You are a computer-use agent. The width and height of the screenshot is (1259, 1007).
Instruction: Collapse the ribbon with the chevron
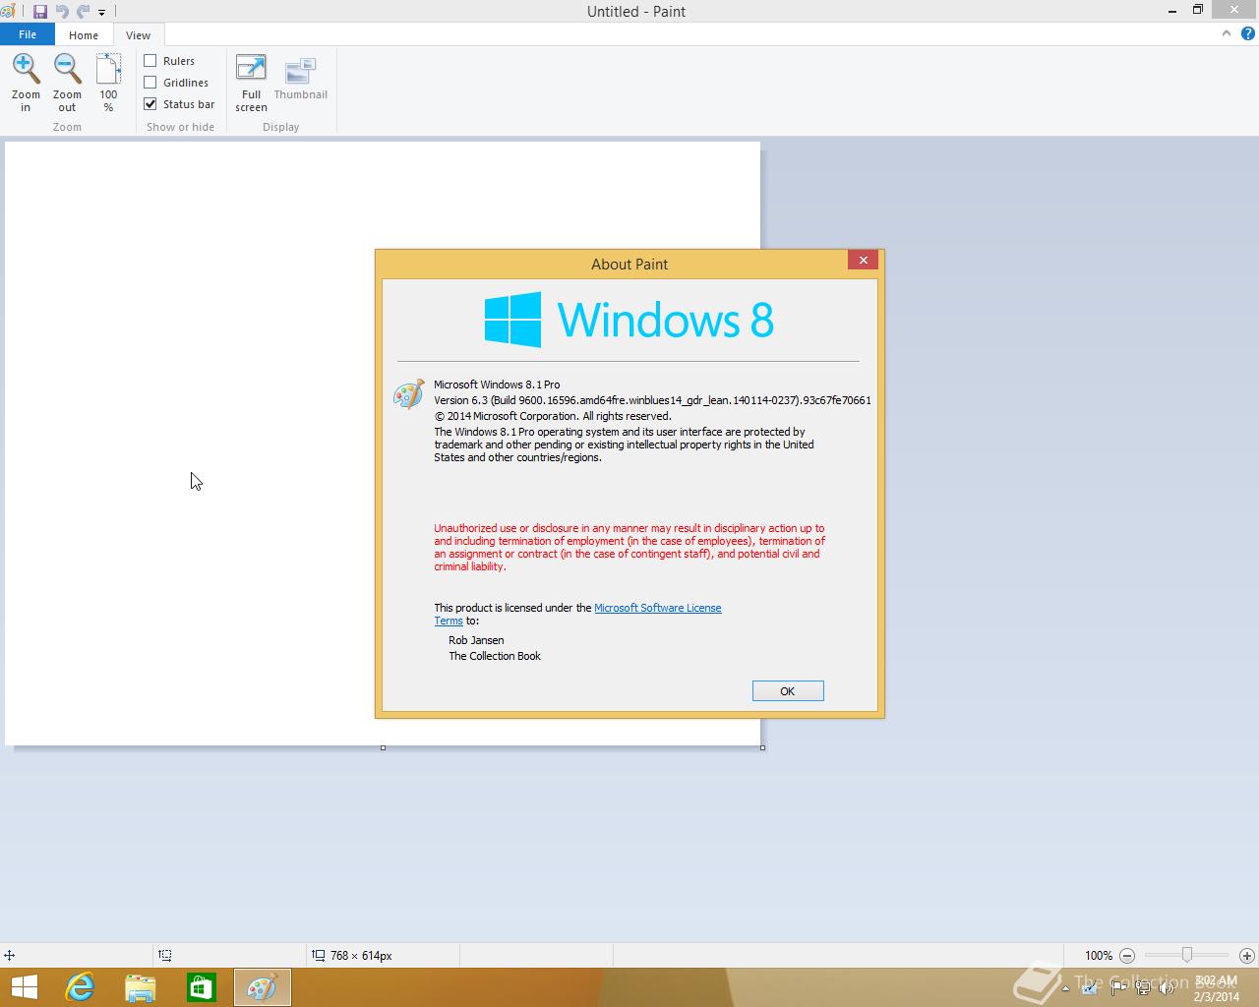point(1226,33)
